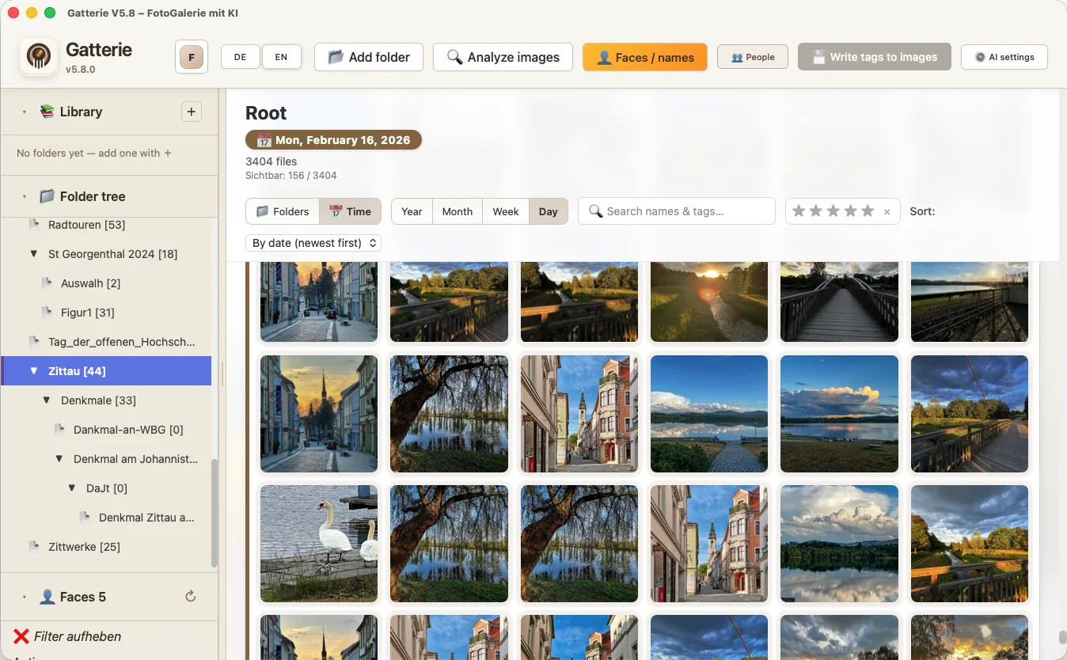This screenshot has width=1067, height=660.
Task: Collapse the Denkmal am Johannist... triangle
Action: point(59,459)
